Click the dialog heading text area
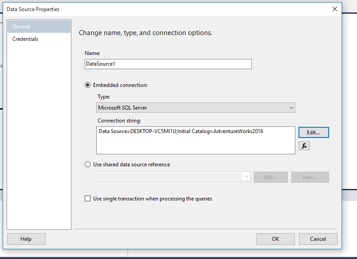Viewport: 357px width, 259px height. tap(146, 32)
